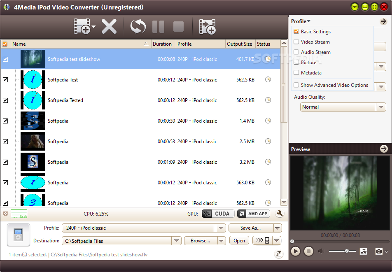Screen dimensions: 392x272
Task: Toggle the select-all checkbox in header
Action: point(5,44)
